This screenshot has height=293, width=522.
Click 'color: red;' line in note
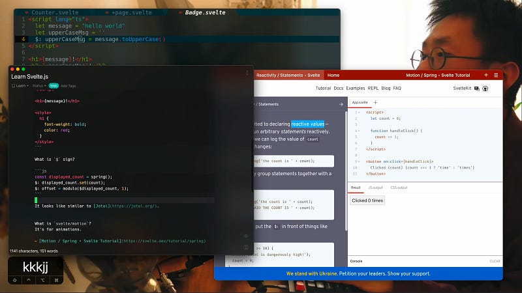click(57, 130)
